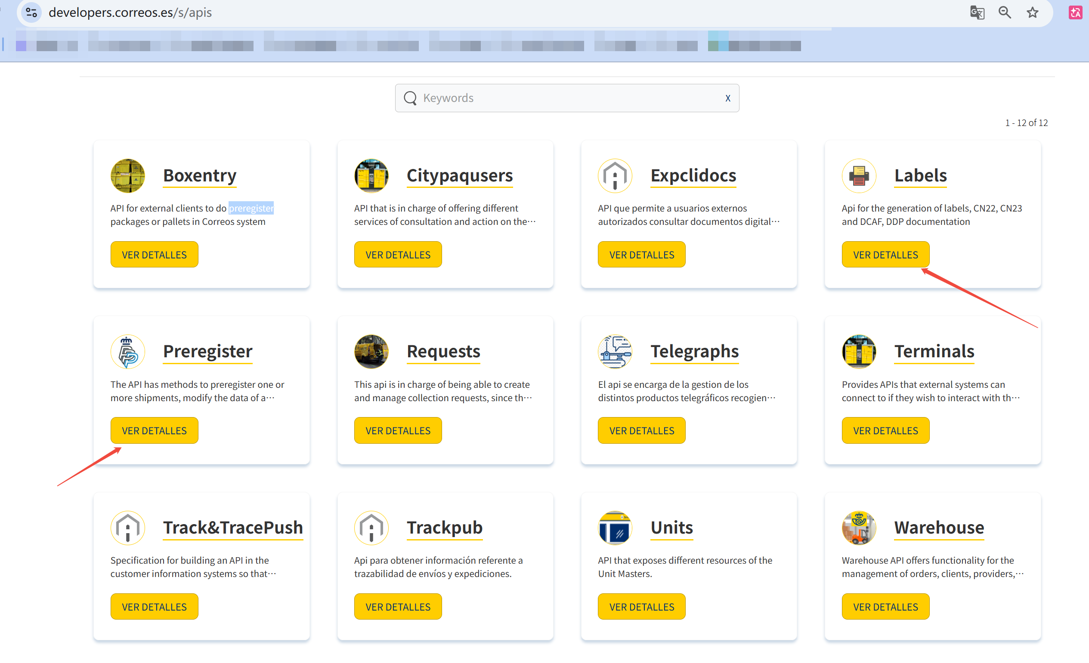This screenshot has width=1089, height=663.
Task: Click the Requests van icon
Action: pyautogui.click(x=371, y=351)
